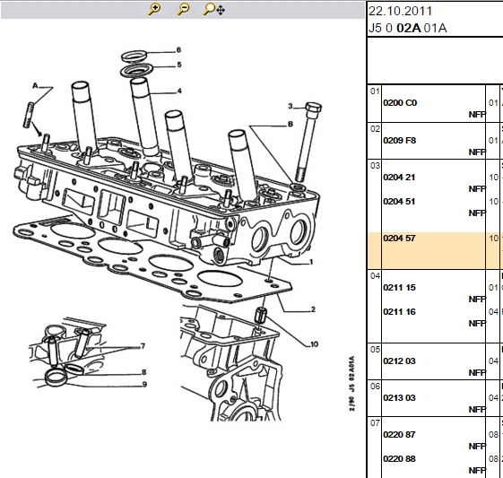This screenshot has height=478, width=503.
Task: Click the NFP label under 0200 C0
Action: [x=477, y=115]
